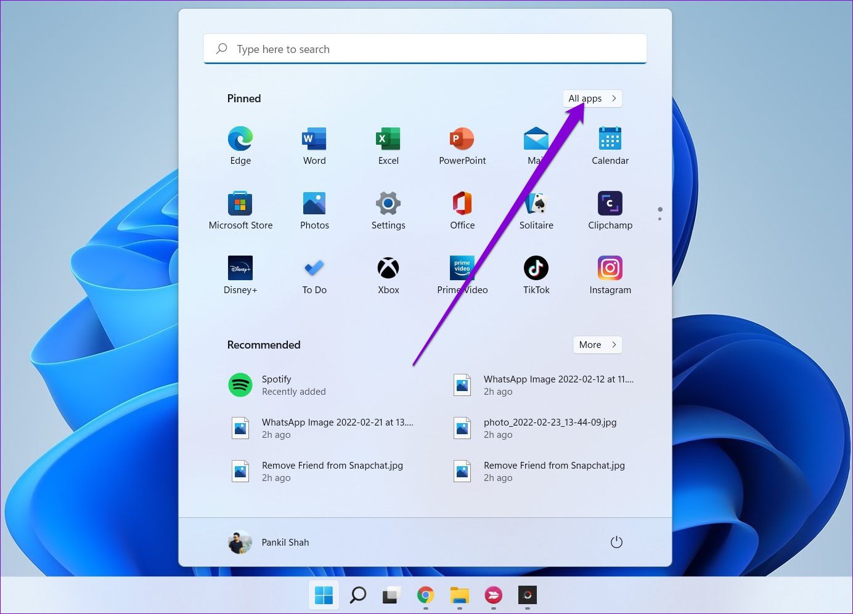Start PowerPoint
Image resolution: width=853 pixels, height=614 pixels.
[462, 145]
